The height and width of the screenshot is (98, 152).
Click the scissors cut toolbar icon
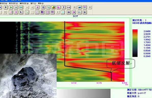(x=37, y=7)
